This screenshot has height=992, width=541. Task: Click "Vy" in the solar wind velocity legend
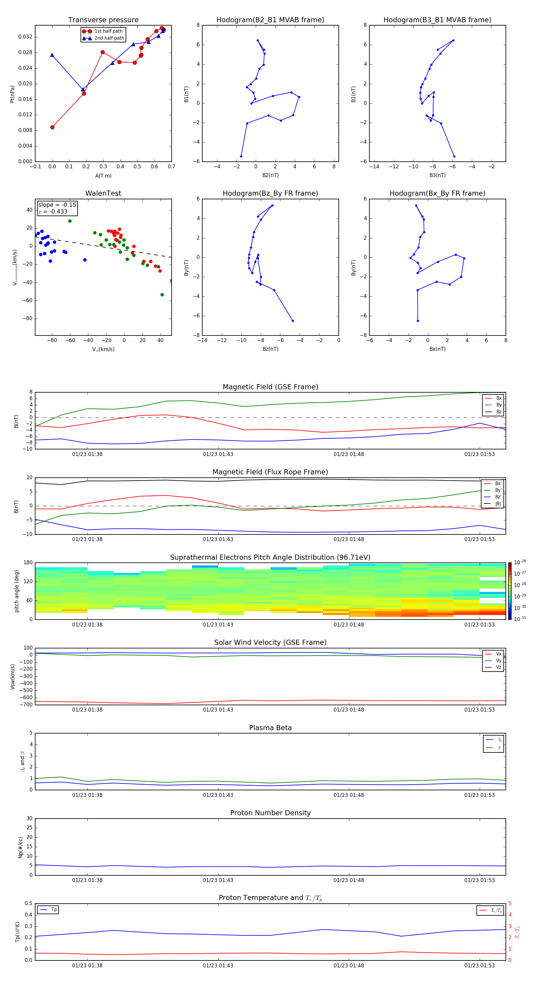tap(494, 660)
